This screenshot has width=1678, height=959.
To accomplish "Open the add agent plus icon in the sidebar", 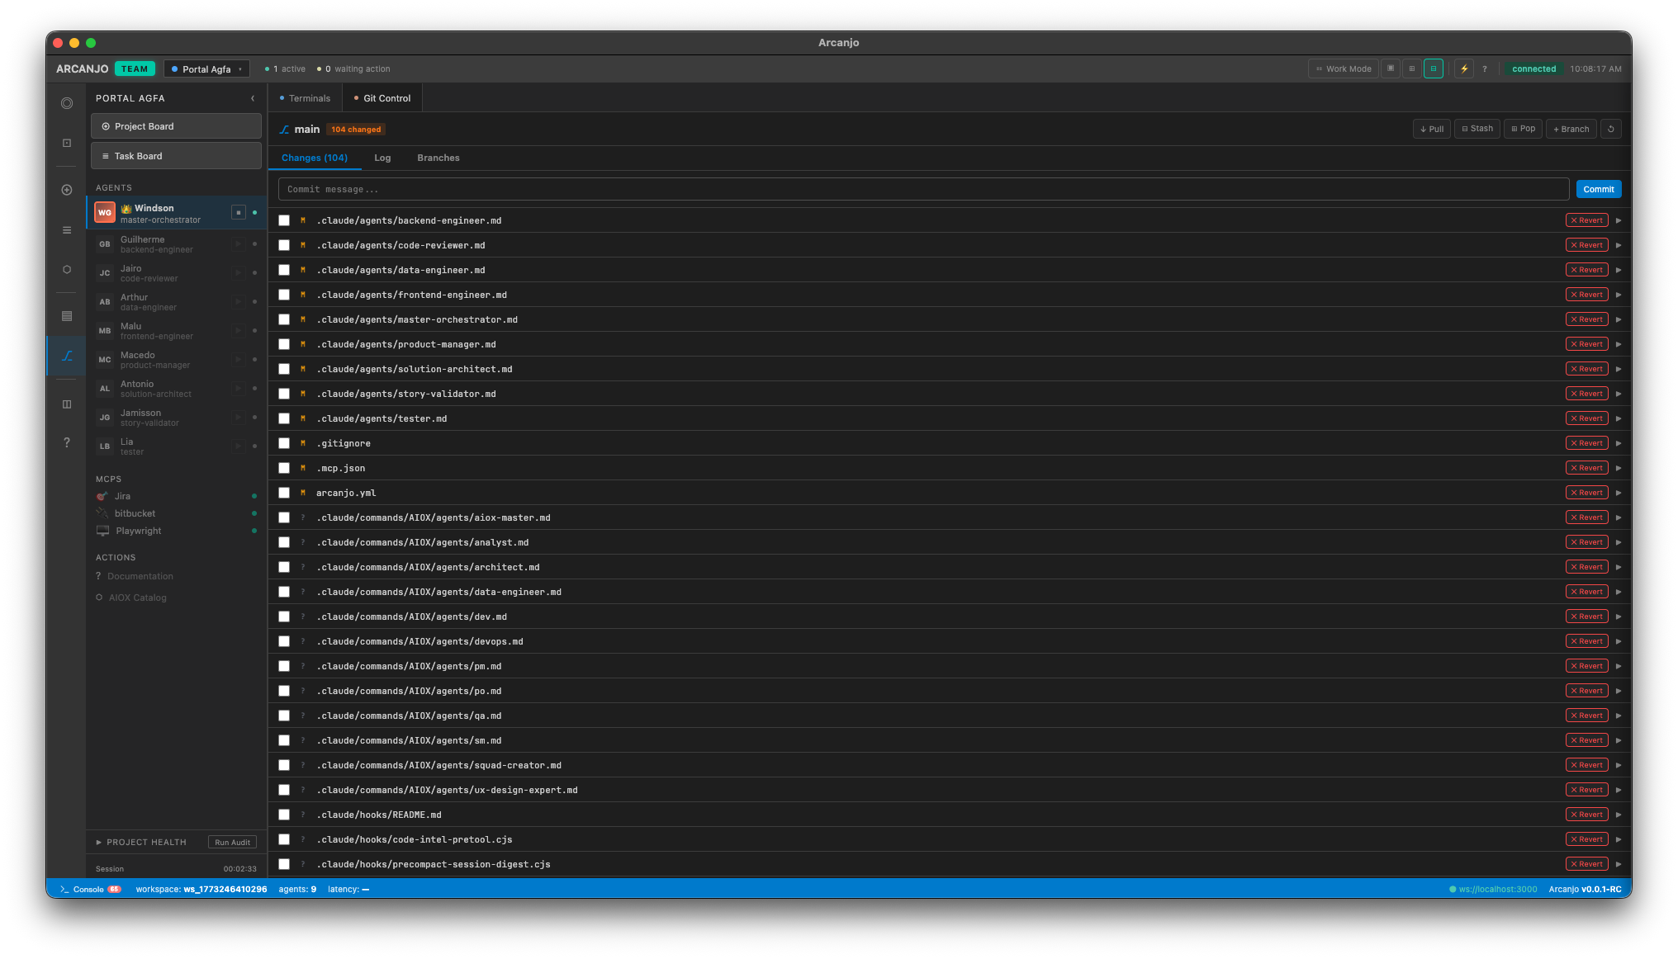I will pos(66,189).
